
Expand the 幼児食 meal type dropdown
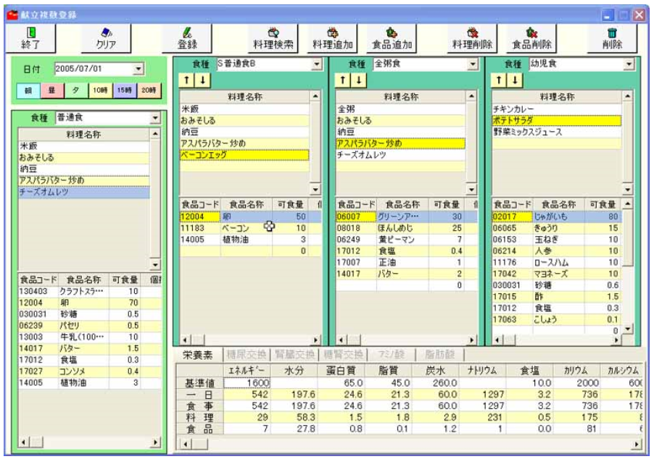(628, 64)
